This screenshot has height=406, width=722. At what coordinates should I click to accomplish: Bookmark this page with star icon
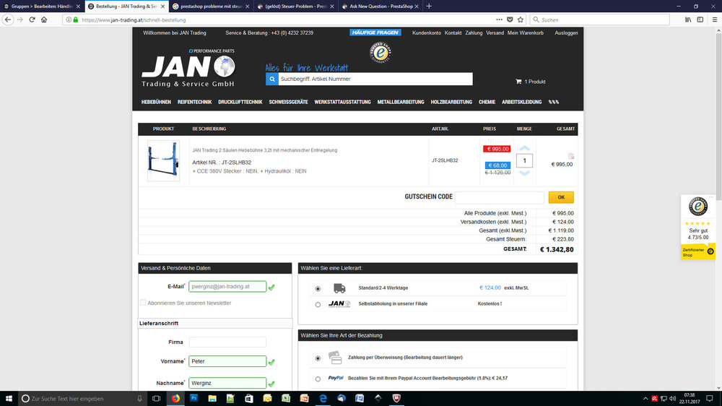pos(521,20)
